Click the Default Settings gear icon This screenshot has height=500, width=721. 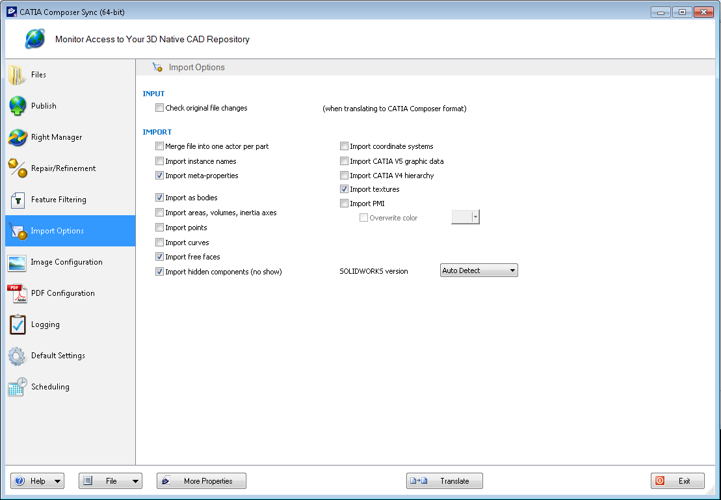(x=16, y=356)
